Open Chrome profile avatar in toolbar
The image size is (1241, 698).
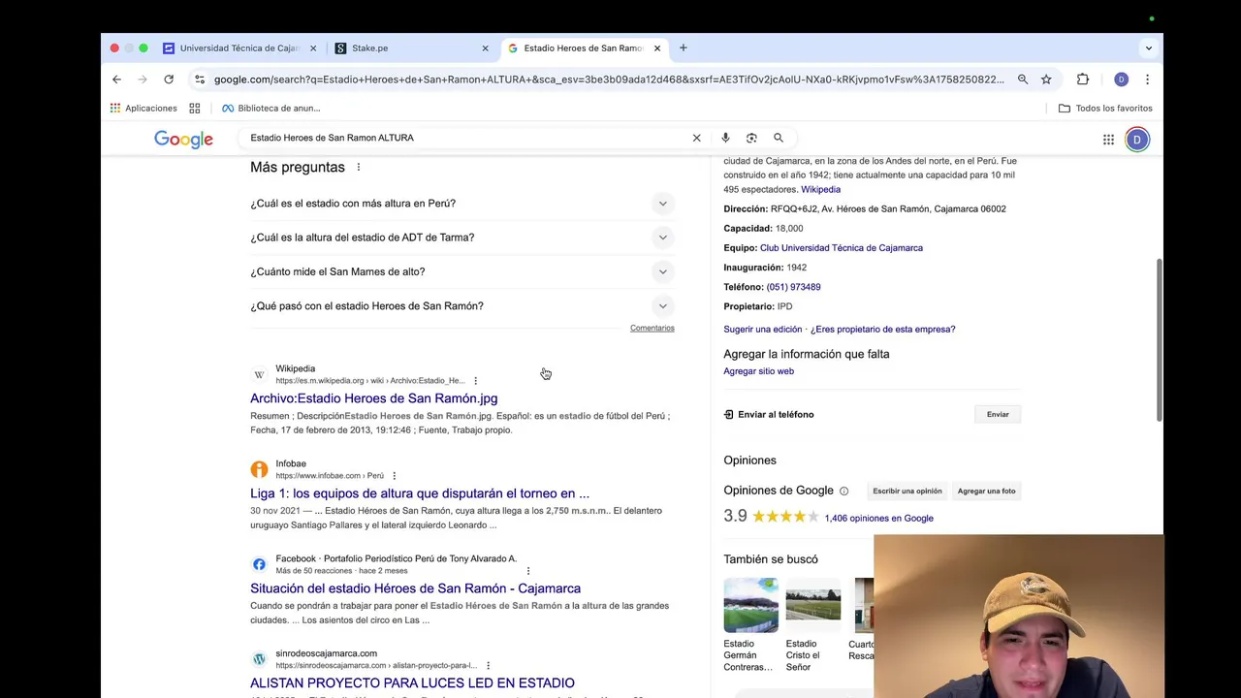pos(1121,79)
